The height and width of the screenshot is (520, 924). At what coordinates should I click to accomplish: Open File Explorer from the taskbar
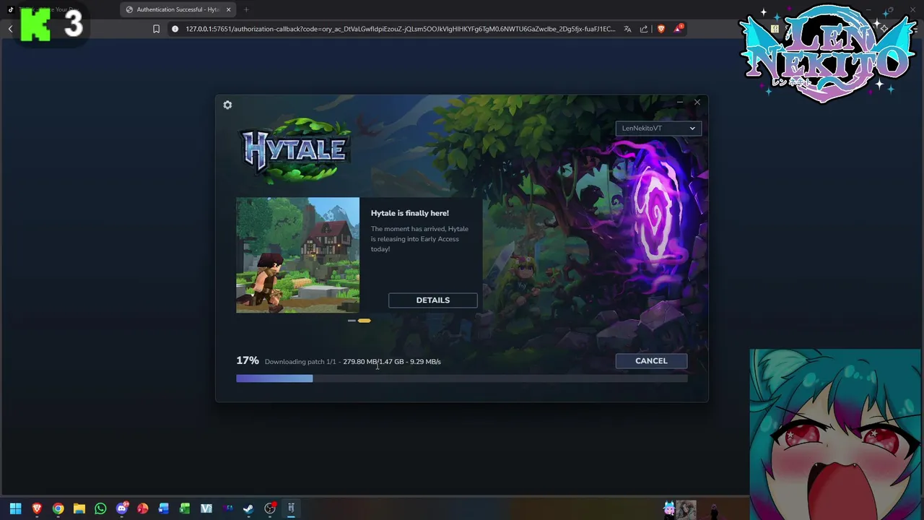click(x=79, y=508)
